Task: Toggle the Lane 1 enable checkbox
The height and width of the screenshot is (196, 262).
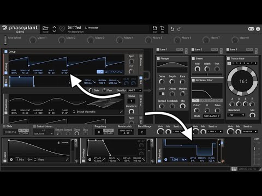Action: pyautogui.click(x=158, y=50)
